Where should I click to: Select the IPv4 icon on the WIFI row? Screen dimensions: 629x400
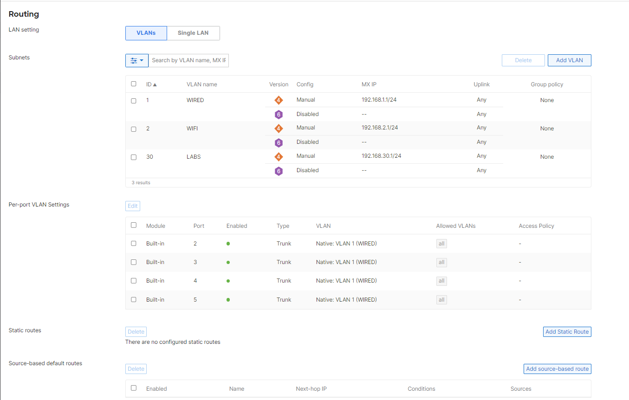pyautogui.click(x=279, y=128)
